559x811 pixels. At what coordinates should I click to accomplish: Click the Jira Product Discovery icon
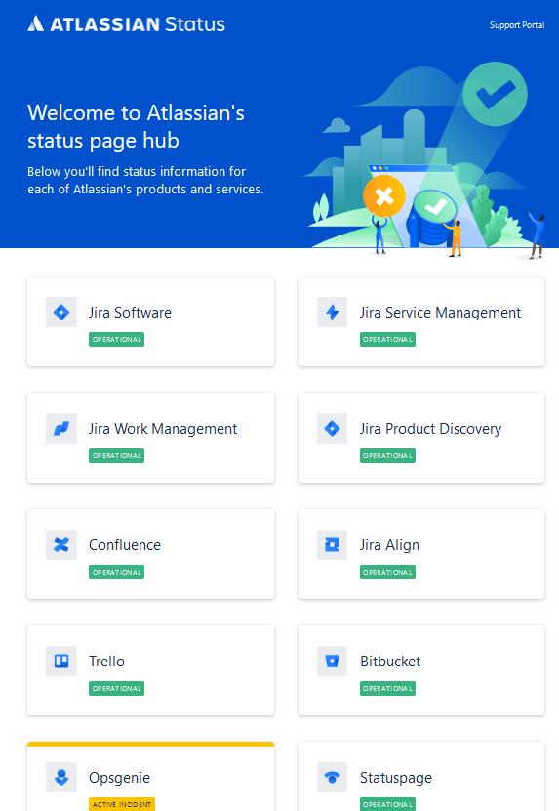point(333,429)
